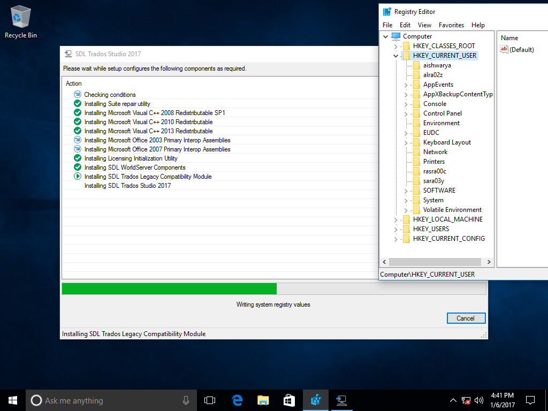Image resolution: width=548 pixels, height=411 pixels.
Task: Open the File menu in Registry Editor
Action: click(x=387, y=25)
